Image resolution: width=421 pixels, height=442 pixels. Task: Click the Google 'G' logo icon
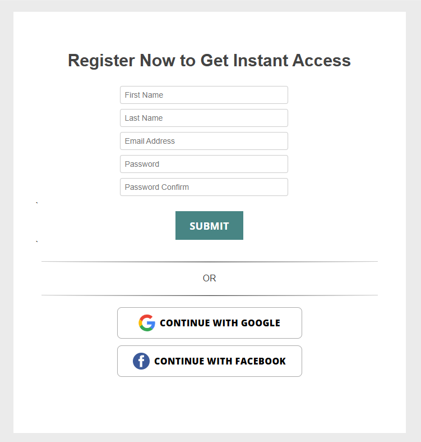[x=147, y=323]
